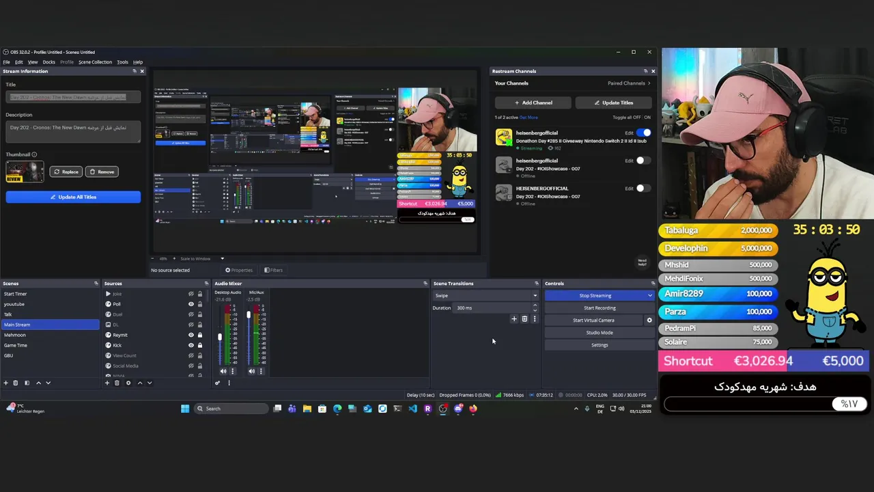Replace the stream thumbnail
This screenshot has width=874, height=492.
tap(66, 172)
